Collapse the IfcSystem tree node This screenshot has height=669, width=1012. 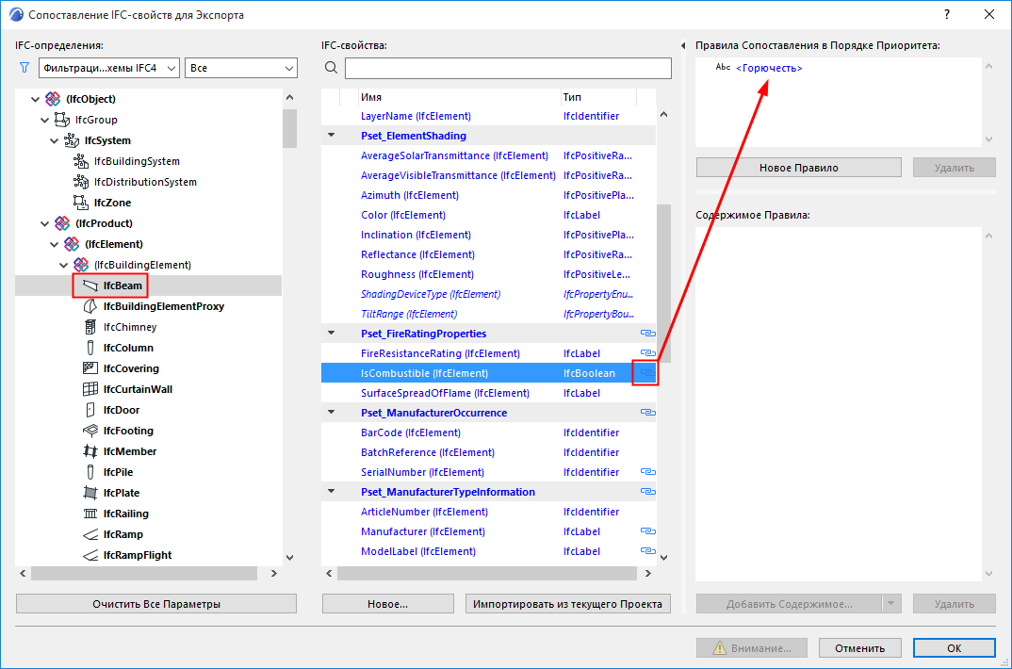(55, 140)
